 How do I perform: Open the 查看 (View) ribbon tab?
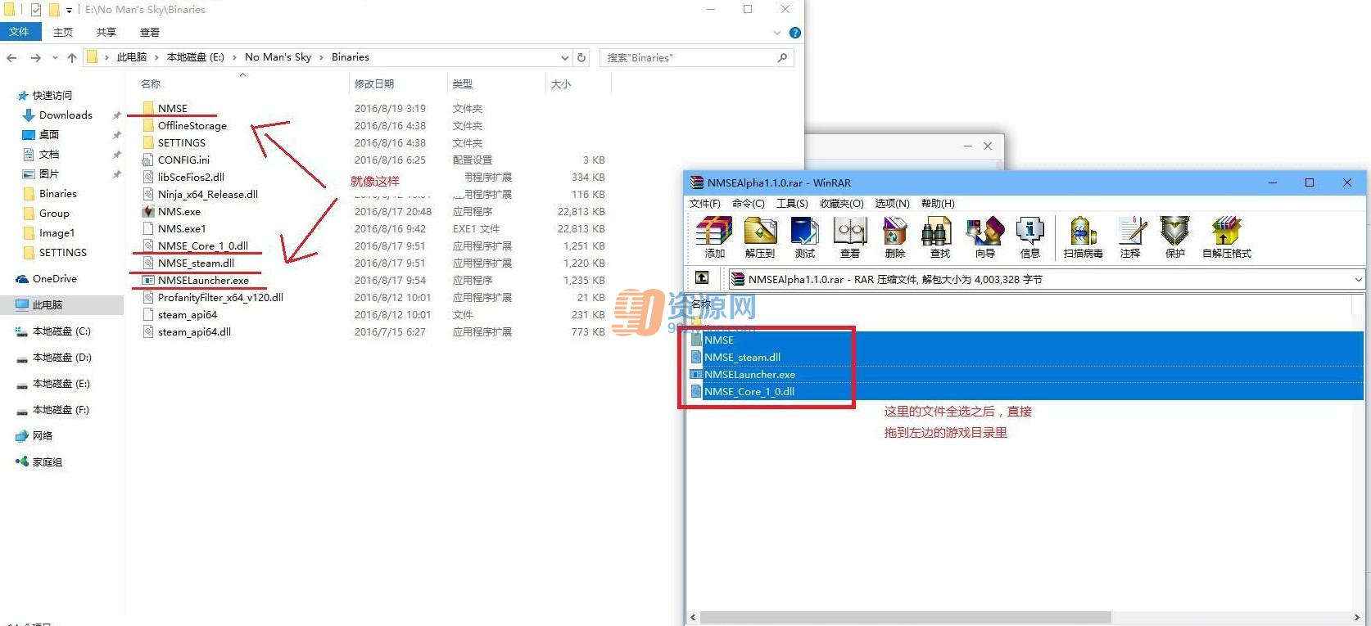pyautogui.click(x=150, y=32)
